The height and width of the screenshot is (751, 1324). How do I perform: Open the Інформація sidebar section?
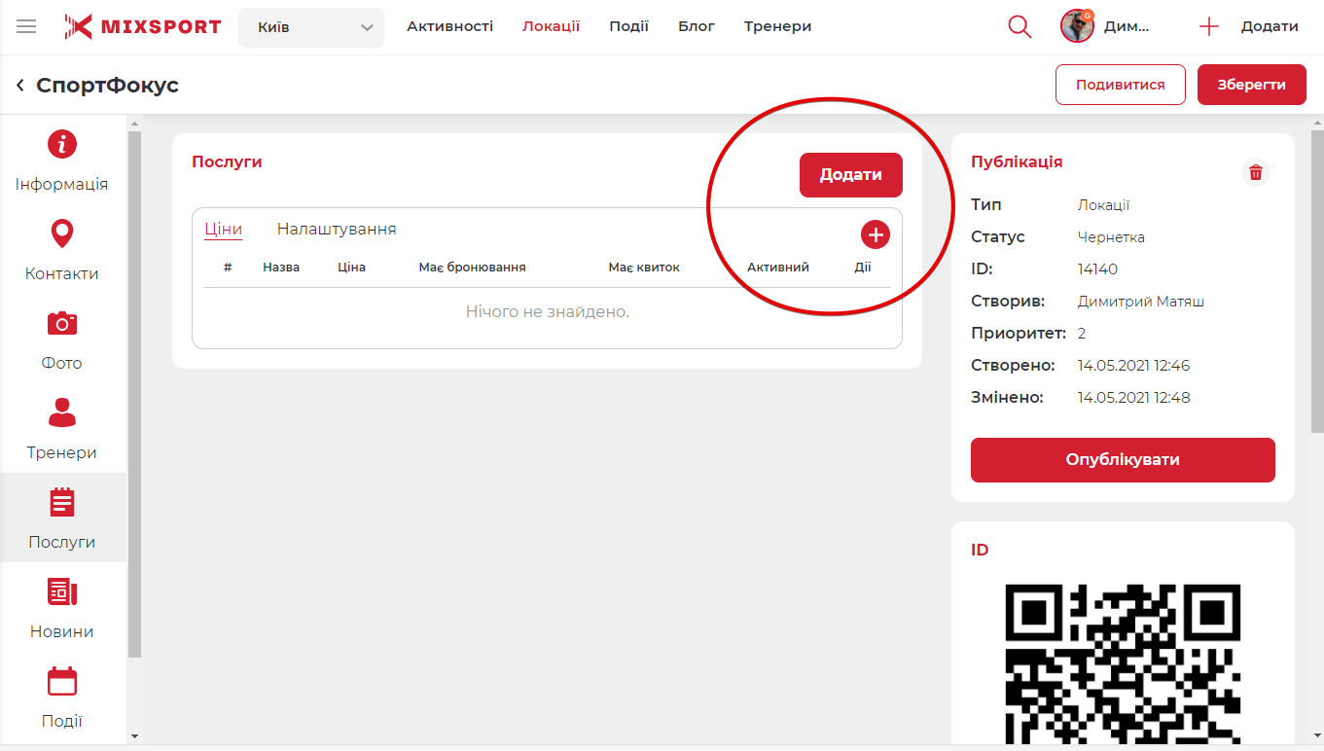pos(62,161)
